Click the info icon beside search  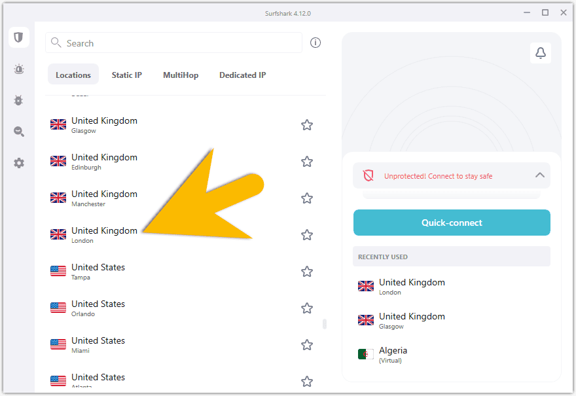pos(315,43)
